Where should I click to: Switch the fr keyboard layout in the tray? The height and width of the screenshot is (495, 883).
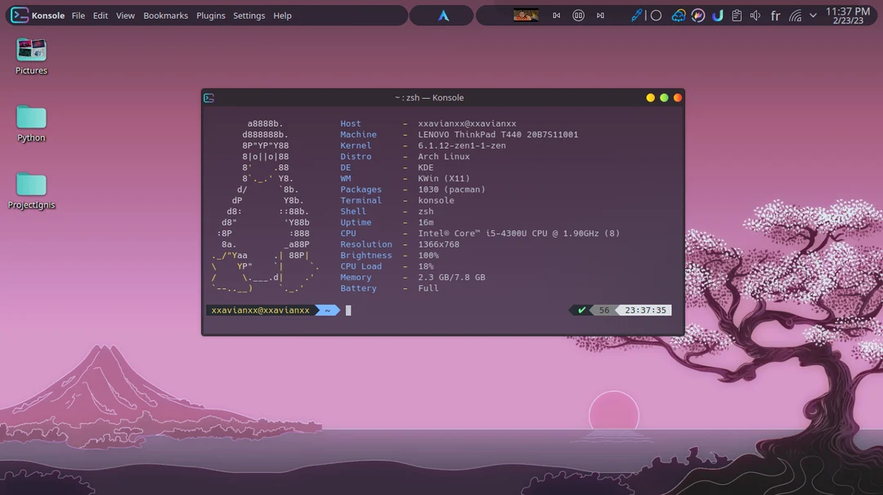point(774,15)
